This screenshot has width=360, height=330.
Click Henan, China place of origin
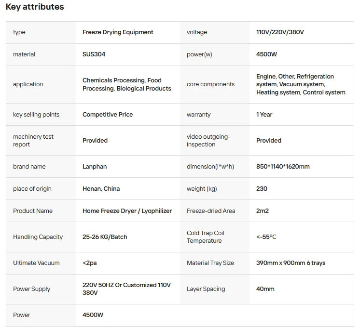point(101,189)
